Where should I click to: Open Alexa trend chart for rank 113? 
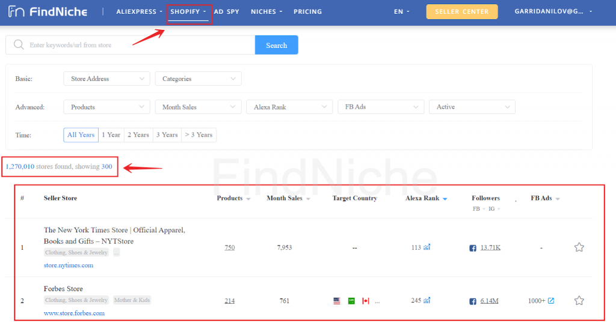tap(427, 247)
